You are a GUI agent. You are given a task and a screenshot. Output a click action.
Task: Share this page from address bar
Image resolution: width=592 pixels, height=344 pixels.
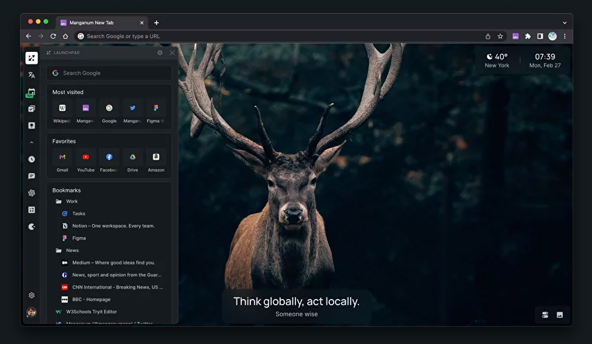[x=488, y=36]
